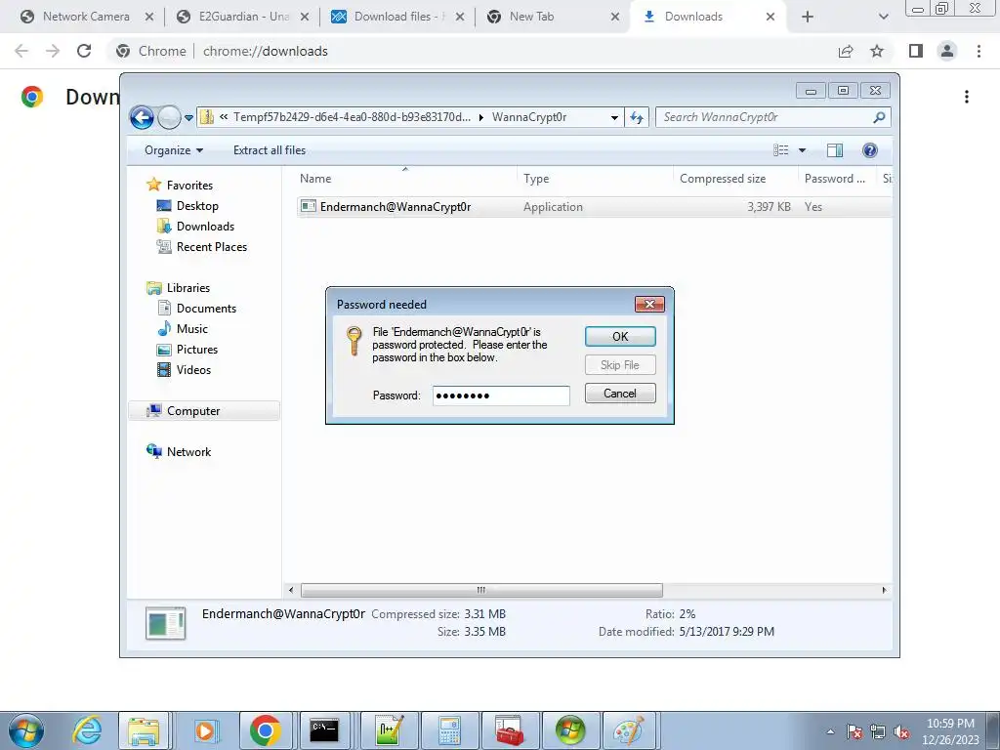1000x750 pixels.
Task: Click the Explorer forward arrow button
Action: (169, 117)
